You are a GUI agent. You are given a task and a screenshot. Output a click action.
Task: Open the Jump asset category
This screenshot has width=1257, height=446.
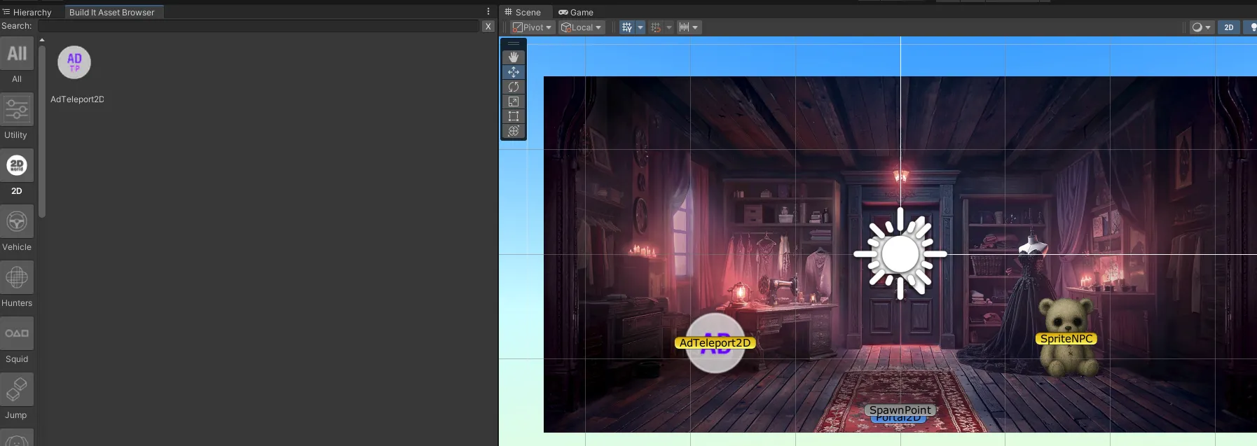17,389
